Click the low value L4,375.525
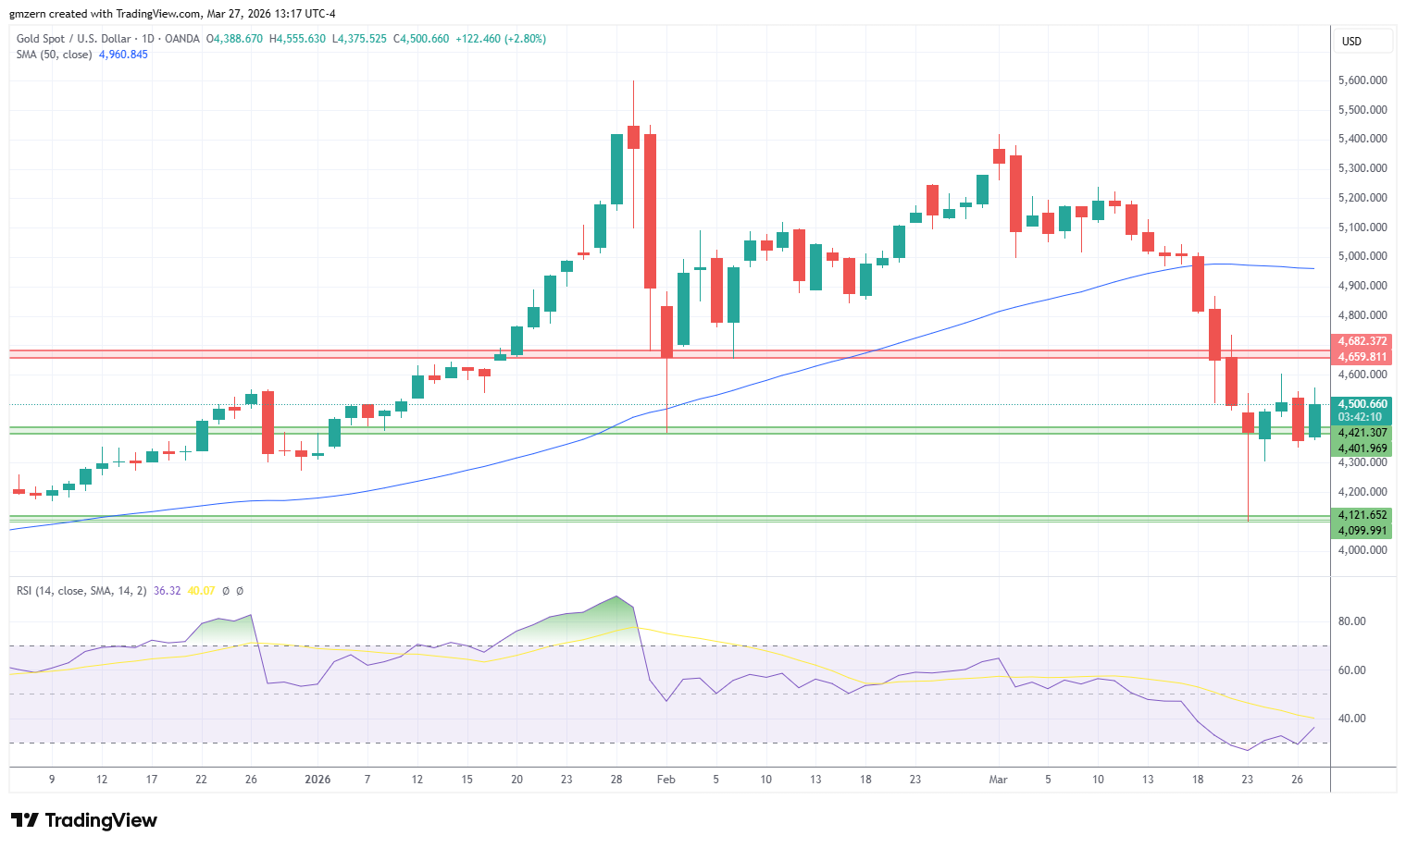 pyautogui.click(x=359, y=39)
